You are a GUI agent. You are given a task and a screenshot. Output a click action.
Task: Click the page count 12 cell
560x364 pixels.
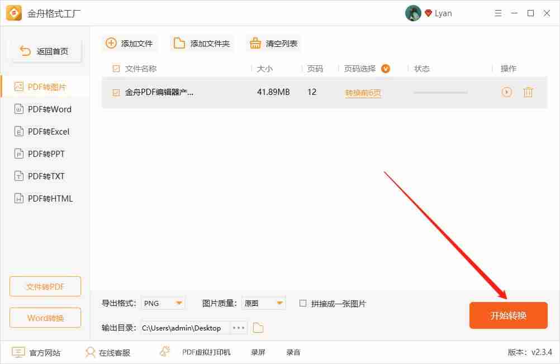(x=312, y=92)
